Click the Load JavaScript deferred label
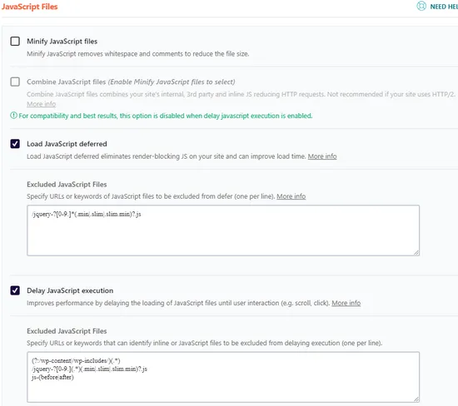Viewport: 458px width, 406px height. pyautogui.click(x=67, y=144)
